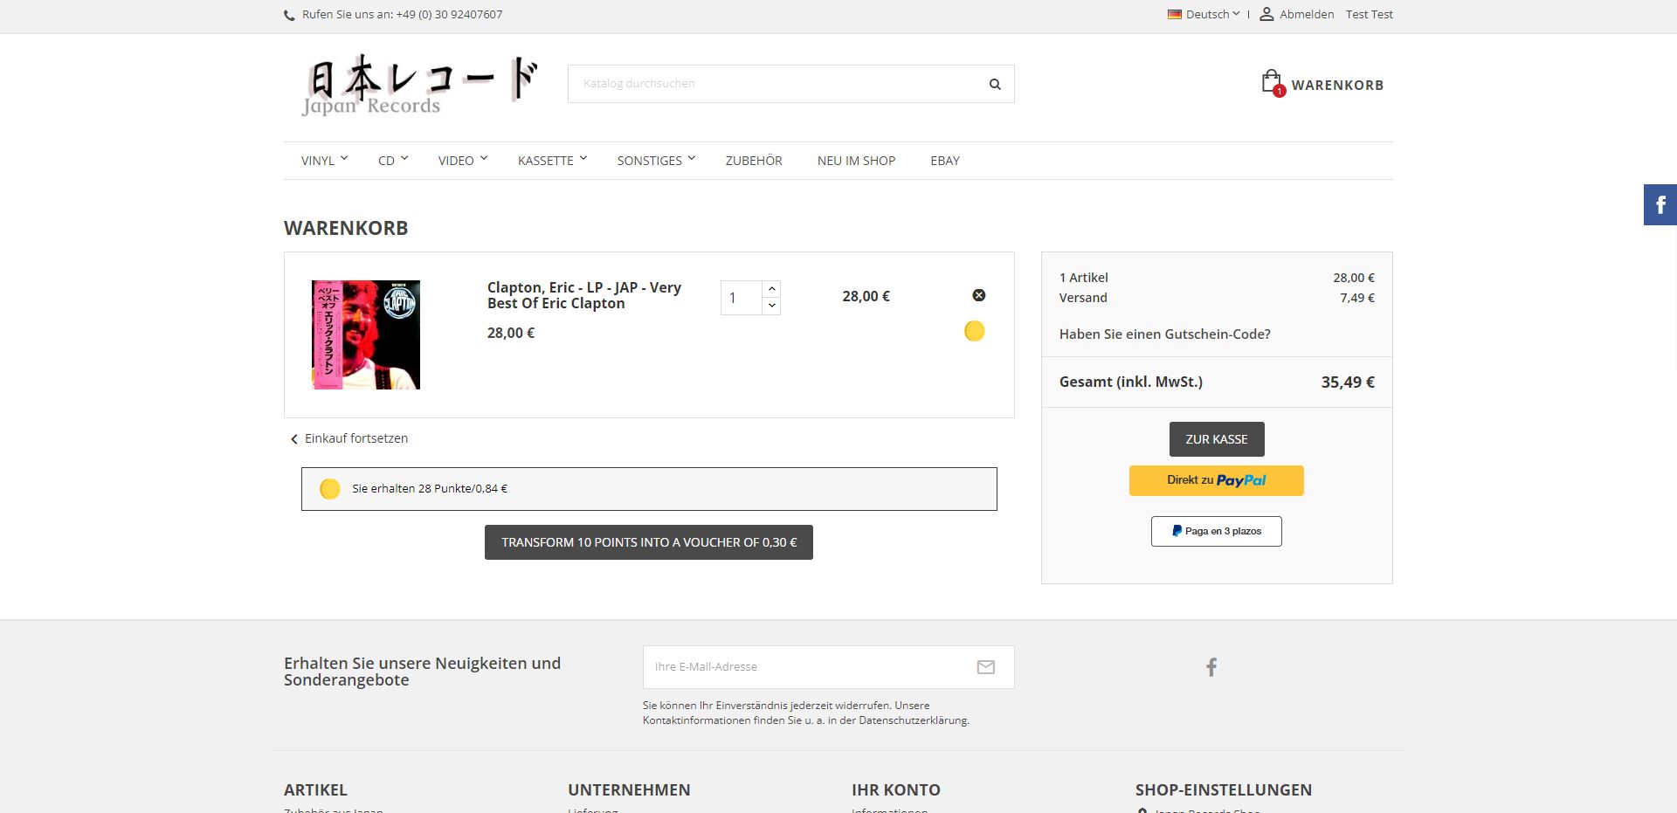Expand the VINYL menu
The width and height of the screenshot is (1677, 813).
324,161
